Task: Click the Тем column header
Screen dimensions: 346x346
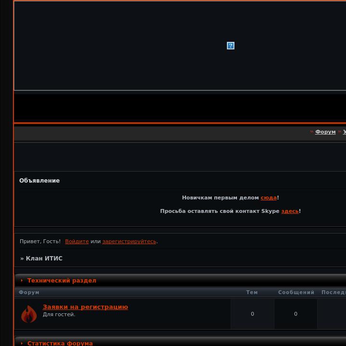Action: click(252, 292)
